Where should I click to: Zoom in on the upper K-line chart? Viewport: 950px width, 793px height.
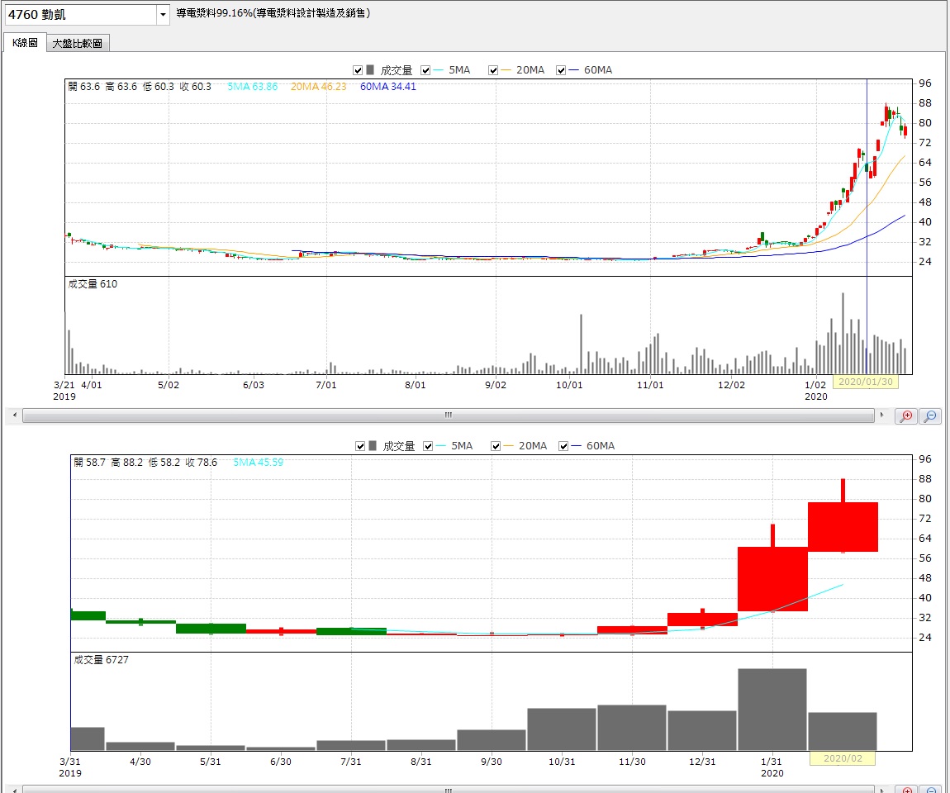tap(907, 415)
